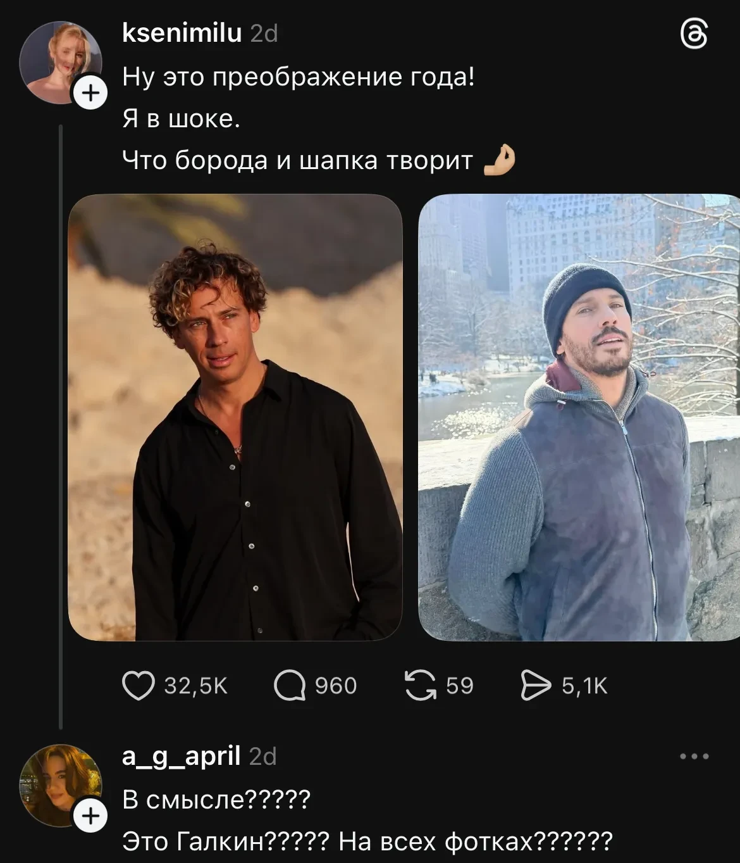Viewport: 740px width, 863px height.
Task: Open comments via the speech bubble icon
Action: pyautogui.click(x=290, y=686)
